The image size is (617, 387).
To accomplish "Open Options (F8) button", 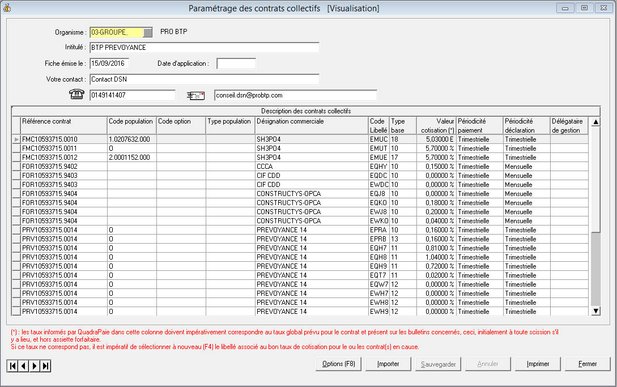I will pyautogui.click(x=338, y=364).
